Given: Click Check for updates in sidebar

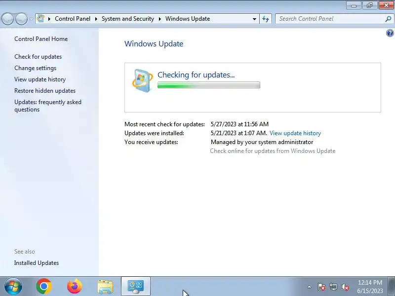Looking at the screenshot, I should [x=38, y=57].
